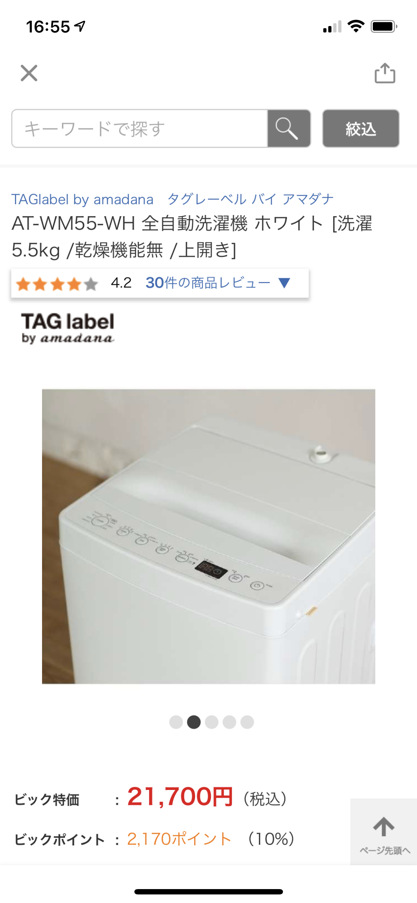
Task: Tap the share icon in the upper right
Action: 385,73
